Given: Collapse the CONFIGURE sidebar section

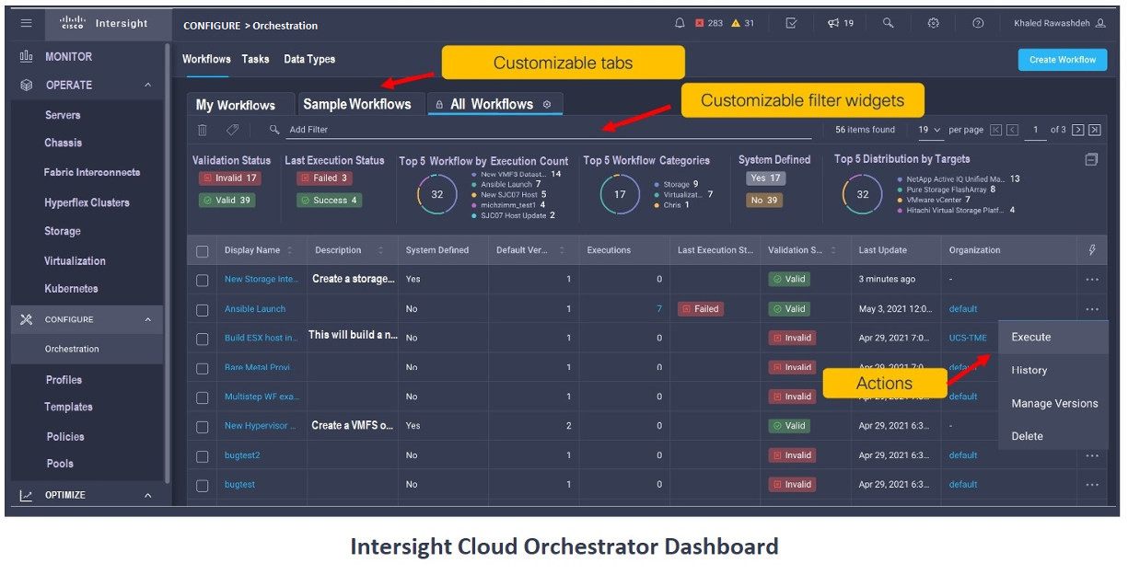Looking at the screenshot, I should pos(147,320).
